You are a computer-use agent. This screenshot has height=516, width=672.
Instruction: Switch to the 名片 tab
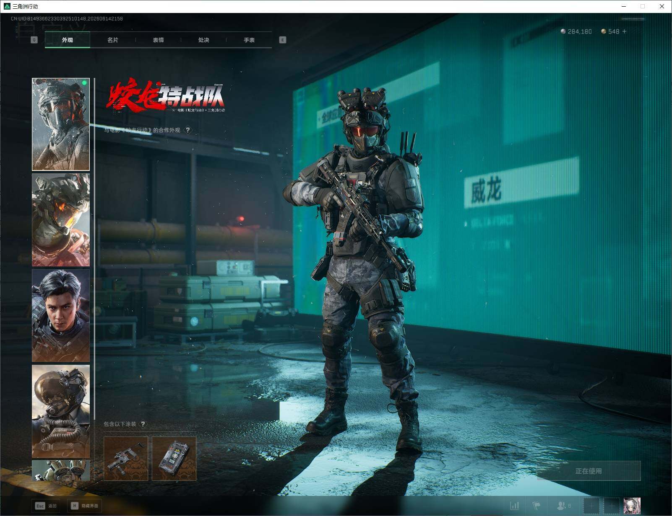[x=113, y=40]
